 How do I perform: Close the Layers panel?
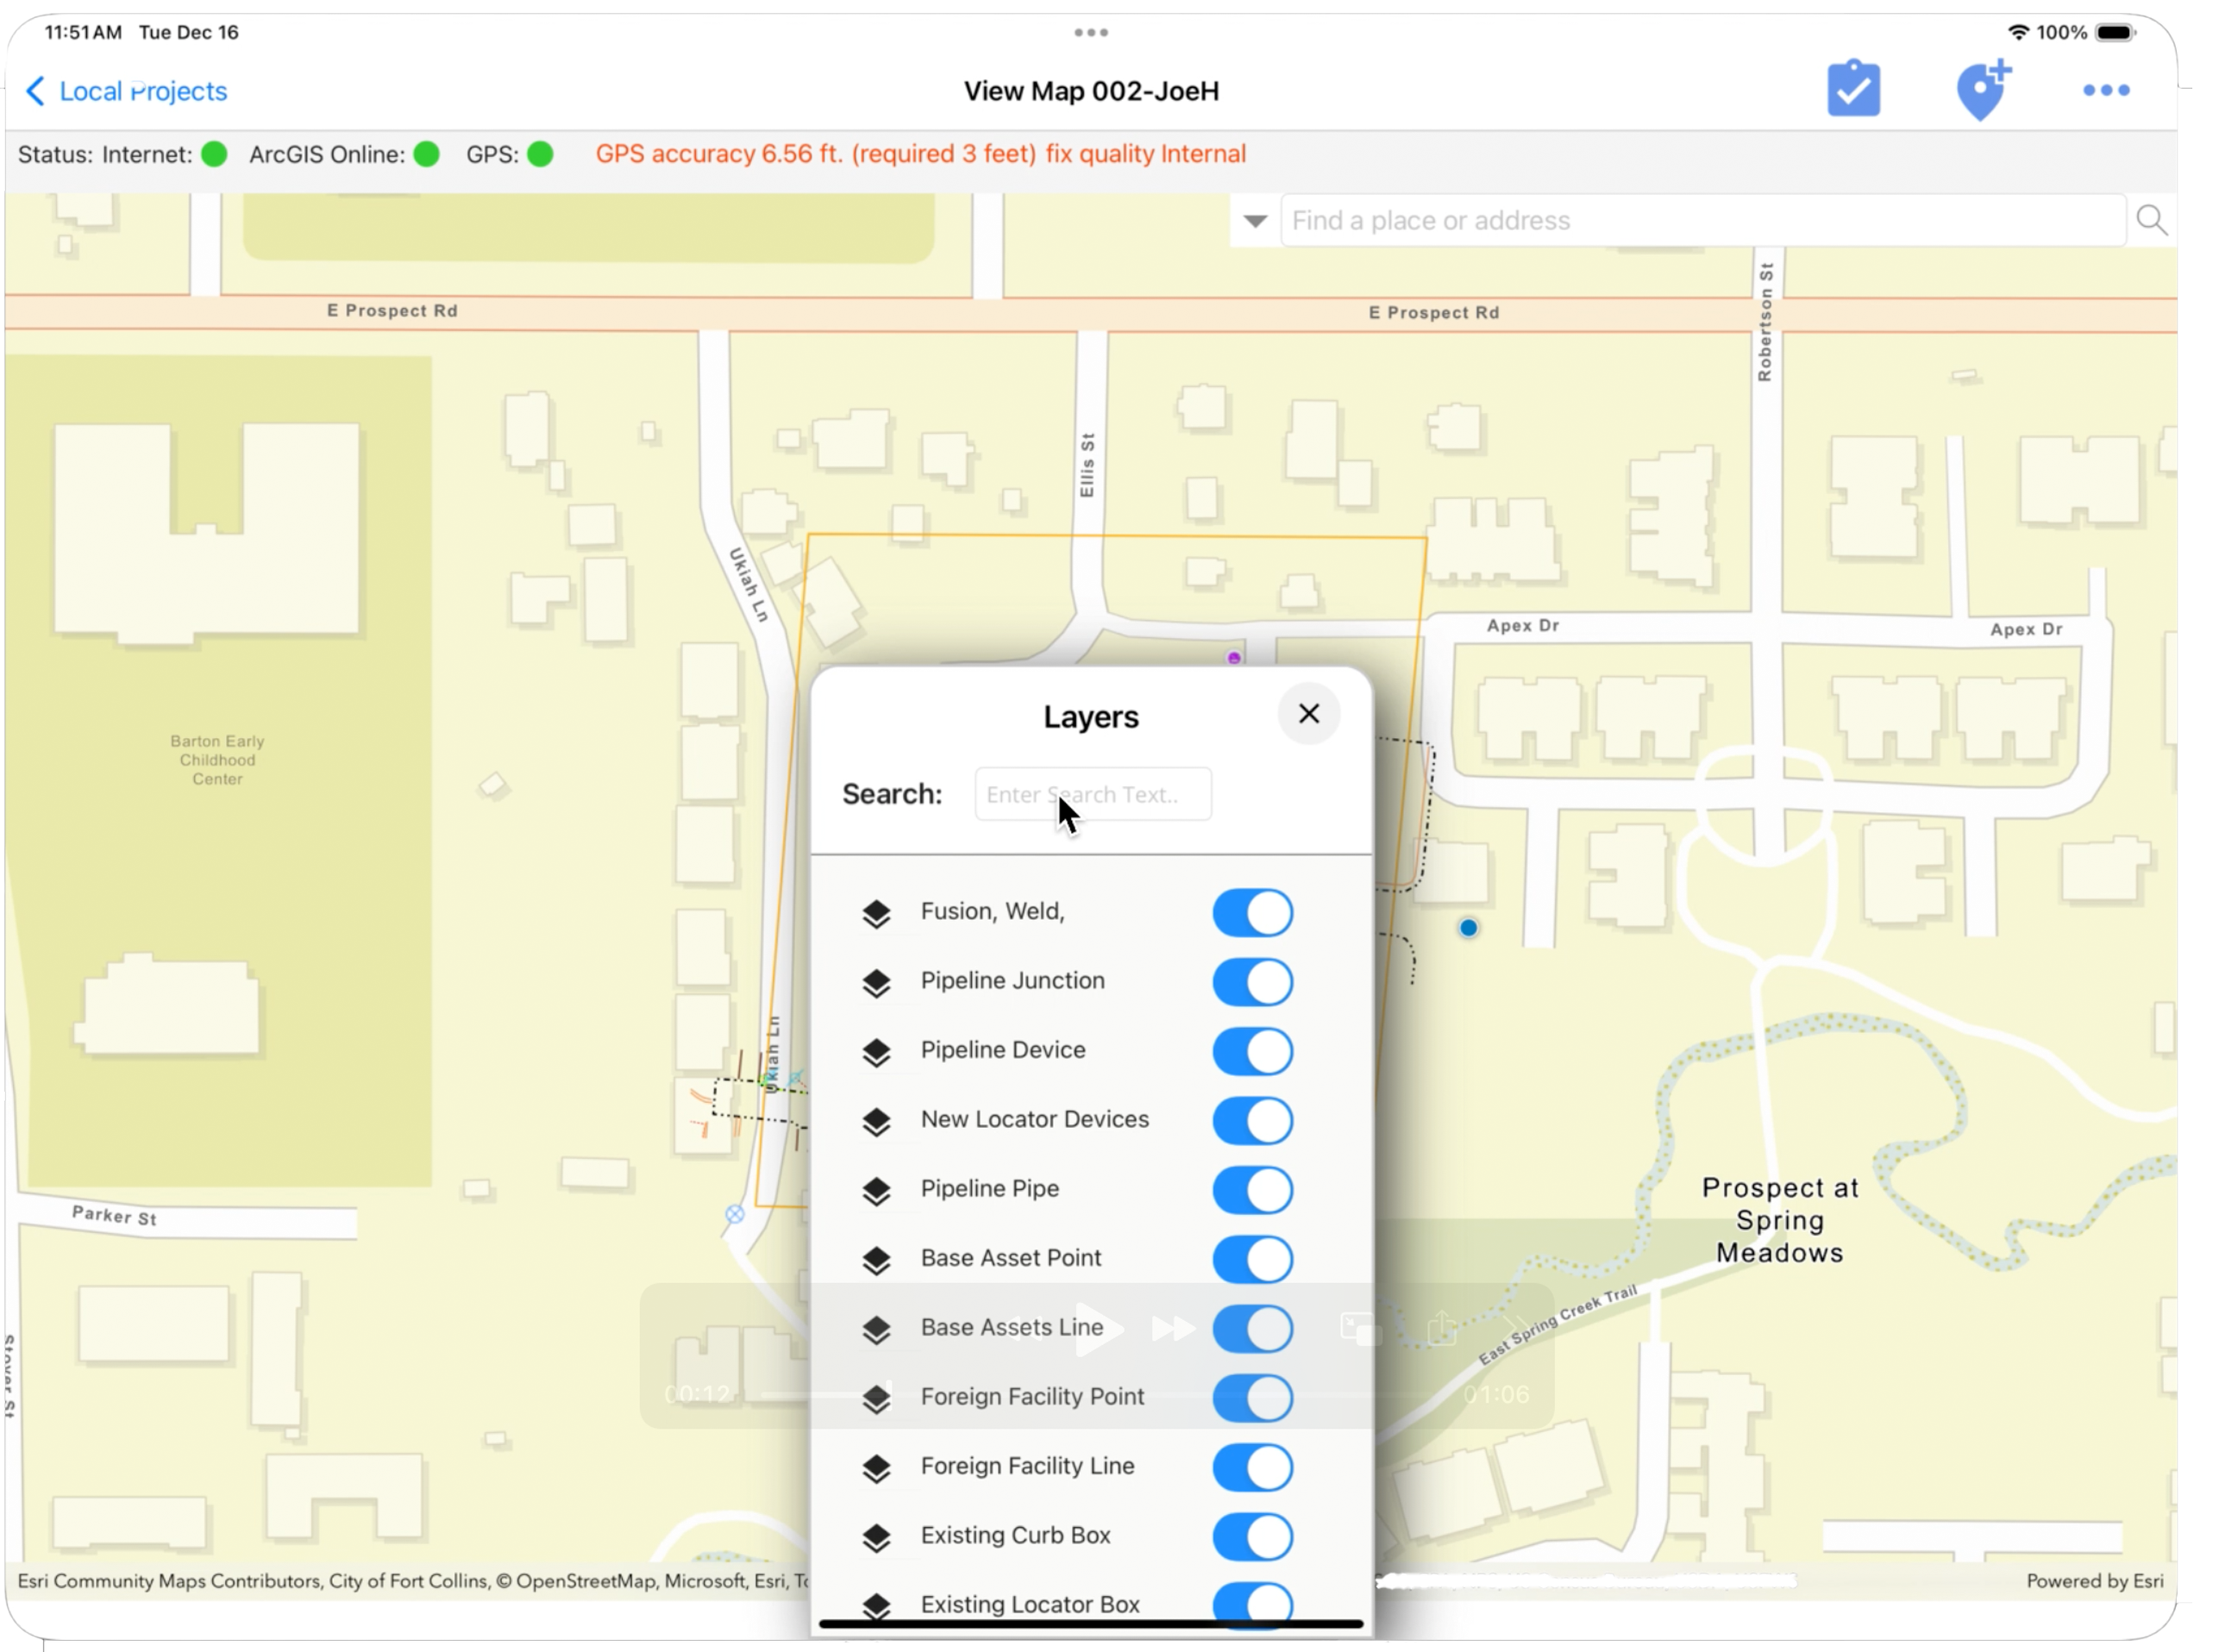pos(1308,714)
